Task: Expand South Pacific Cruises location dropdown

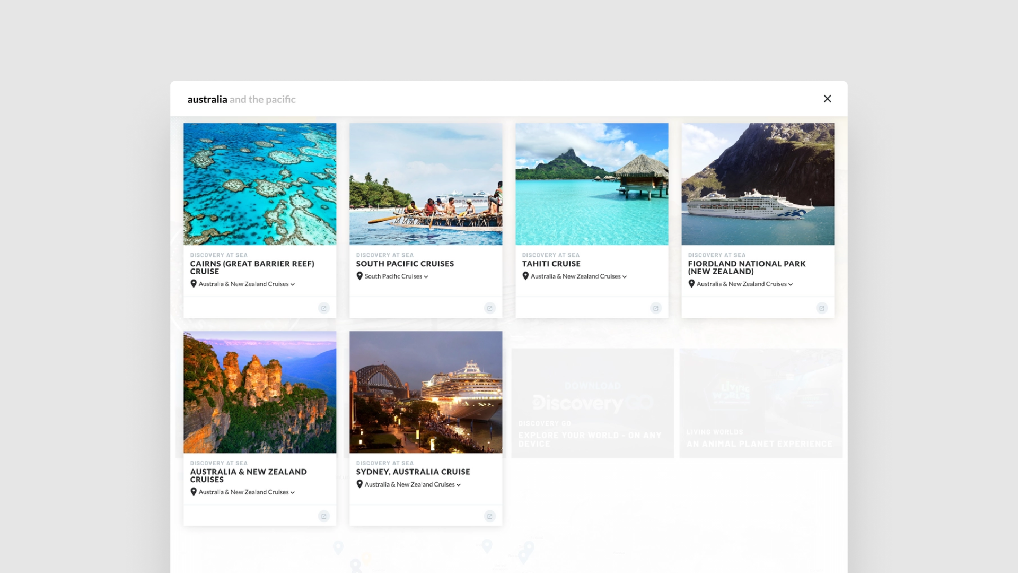Action: 426,276
